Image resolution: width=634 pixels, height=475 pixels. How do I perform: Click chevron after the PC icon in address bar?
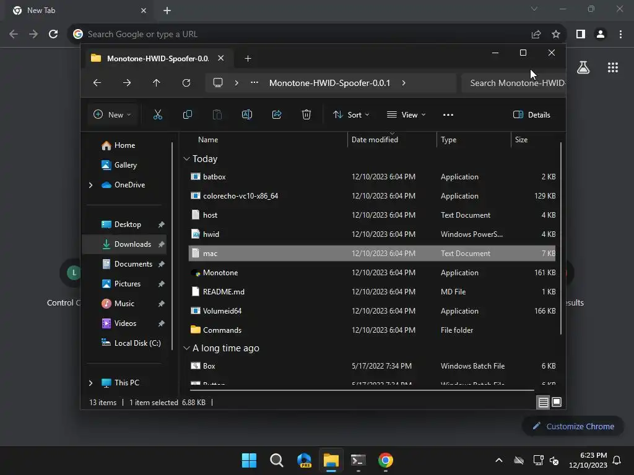(237, 83)
